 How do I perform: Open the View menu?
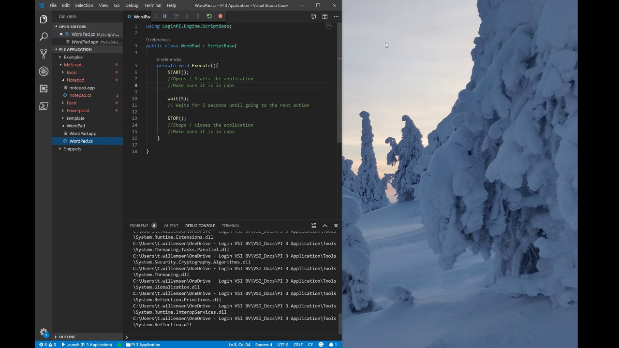pos(103,5)
